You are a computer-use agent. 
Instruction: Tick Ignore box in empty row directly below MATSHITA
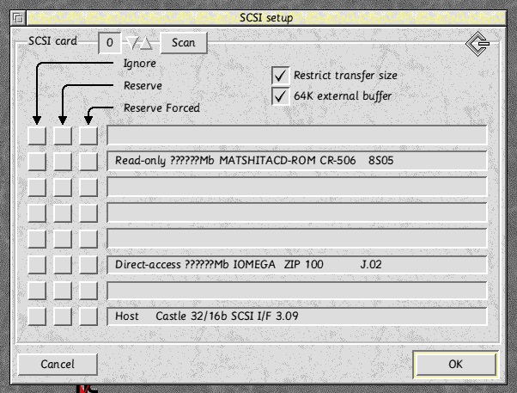(x=37, y=187)
